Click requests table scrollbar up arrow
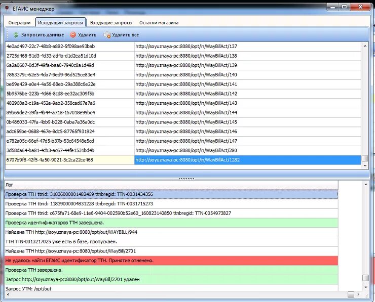Screen dimensions: 375x302 pos(365,46)
